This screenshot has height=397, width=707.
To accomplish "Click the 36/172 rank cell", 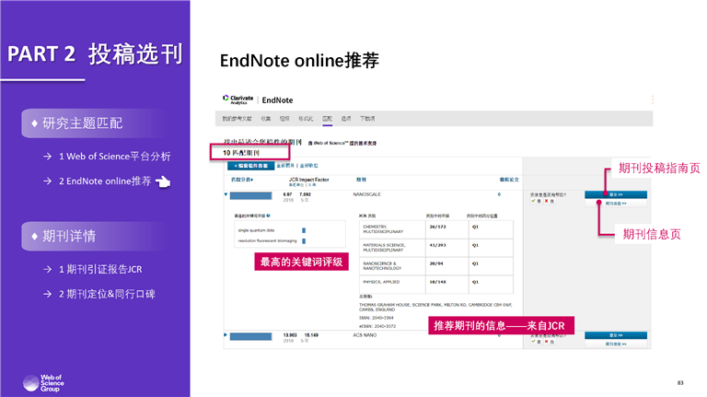I will click(x=446, y=229).
